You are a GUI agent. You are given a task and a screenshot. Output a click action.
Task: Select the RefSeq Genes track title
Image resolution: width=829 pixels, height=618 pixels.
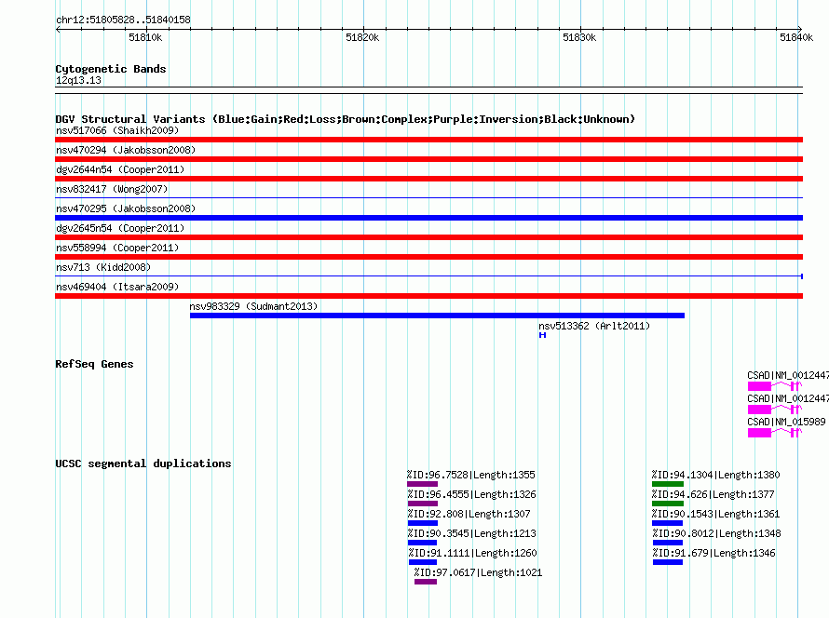pyautogui.click(x=94, y=364)
